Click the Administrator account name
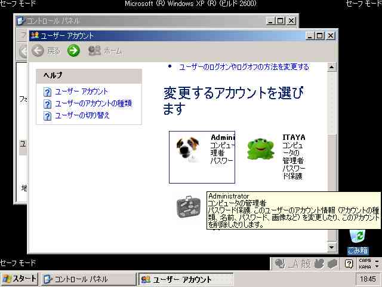This screenshot has height=287, width=382. [x=223, y=138]
